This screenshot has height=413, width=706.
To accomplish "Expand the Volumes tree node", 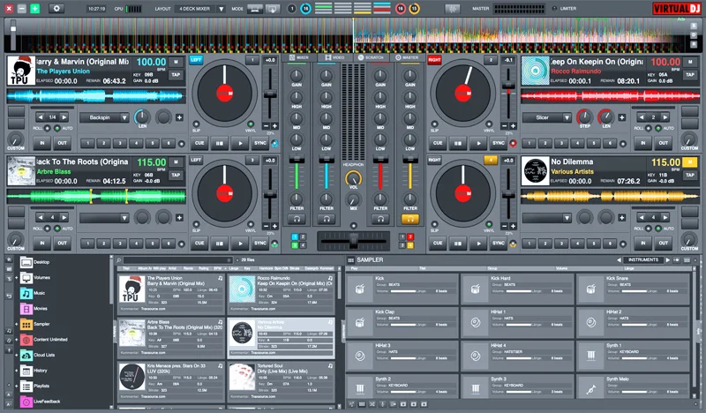I will pos(17,278).
